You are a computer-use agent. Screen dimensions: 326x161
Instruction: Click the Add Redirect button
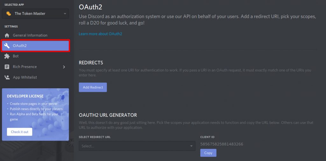pos(93,87)
